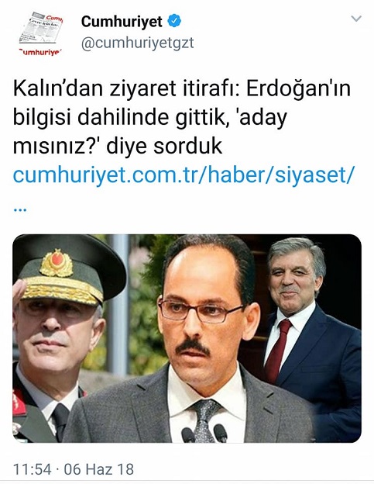Open the Cumhuriyet profile avatar
The image size is (374, 484).
tap(41, 34)
